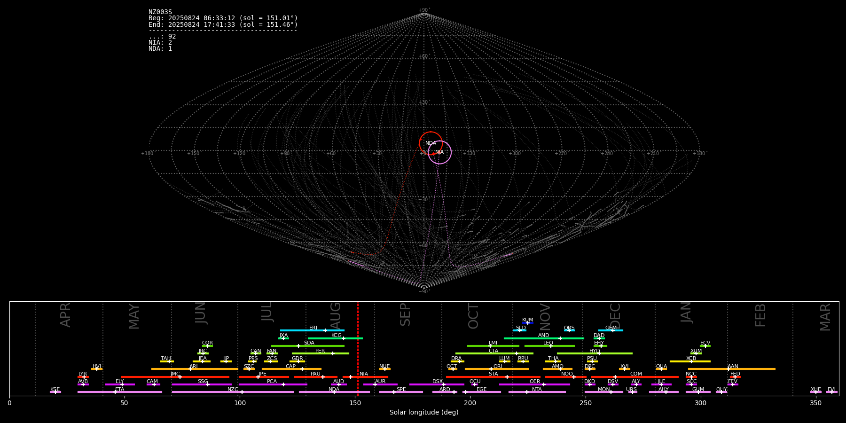Click the SEP month label in timeline

click(x=405, y=314)
